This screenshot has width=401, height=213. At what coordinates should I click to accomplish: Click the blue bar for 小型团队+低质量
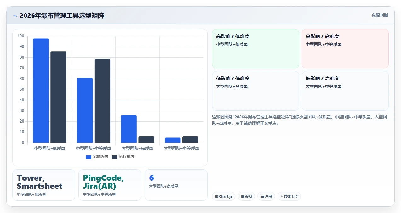[41, 90]
